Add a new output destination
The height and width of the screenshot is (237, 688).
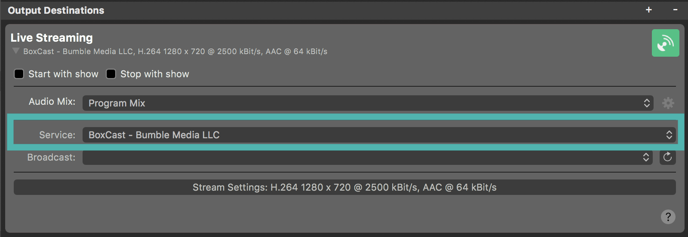point(649,10)
